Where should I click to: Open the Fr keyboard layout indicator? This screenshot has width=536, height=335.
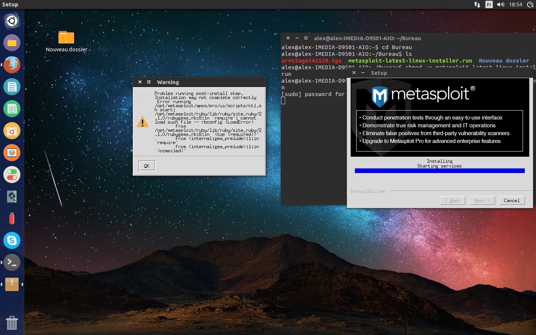coord(489,4)
